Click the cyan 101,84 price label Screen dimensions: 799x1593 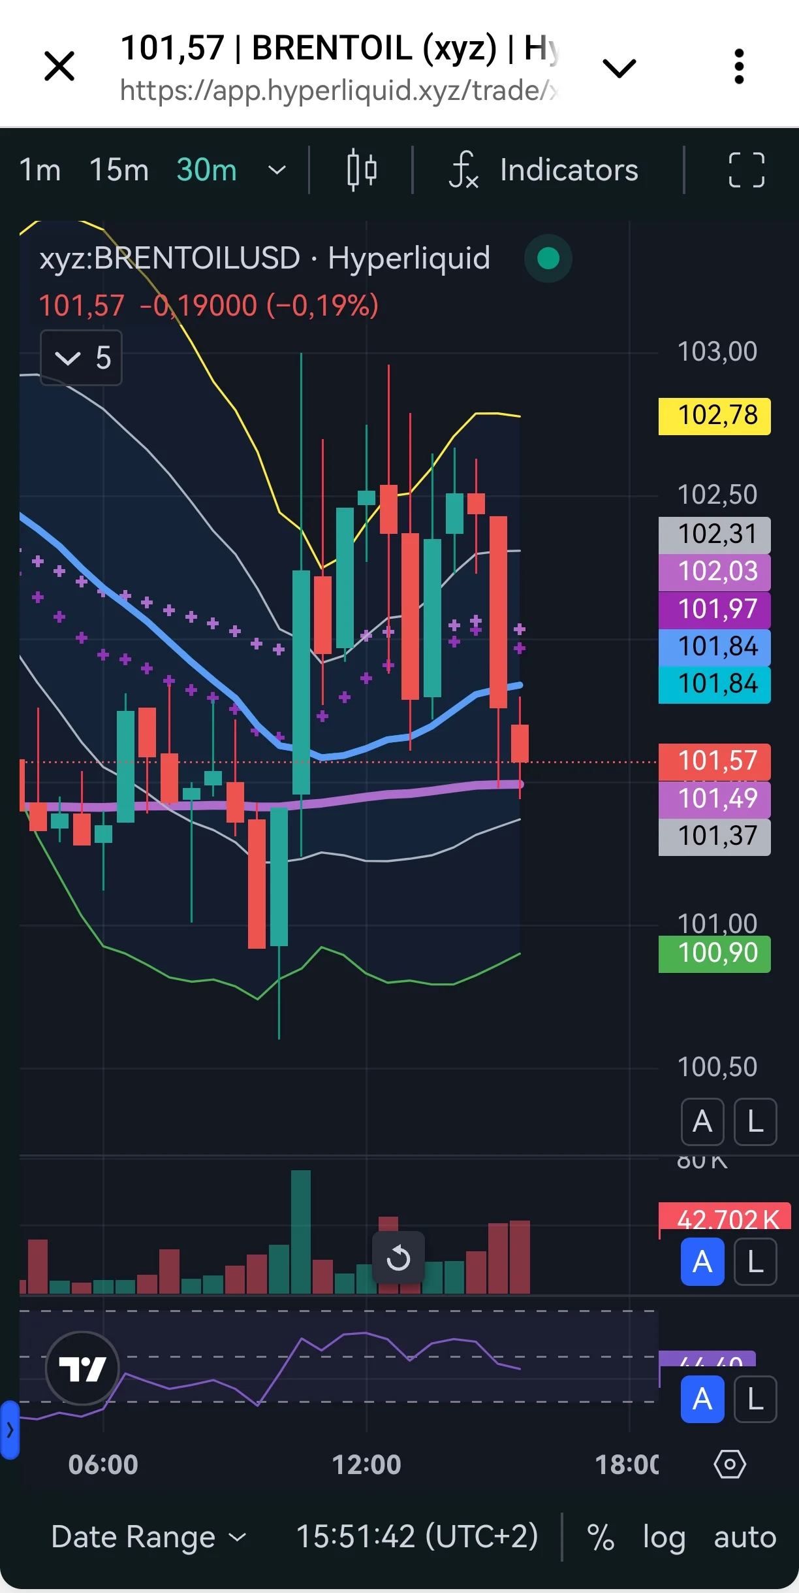pos(715,685)
